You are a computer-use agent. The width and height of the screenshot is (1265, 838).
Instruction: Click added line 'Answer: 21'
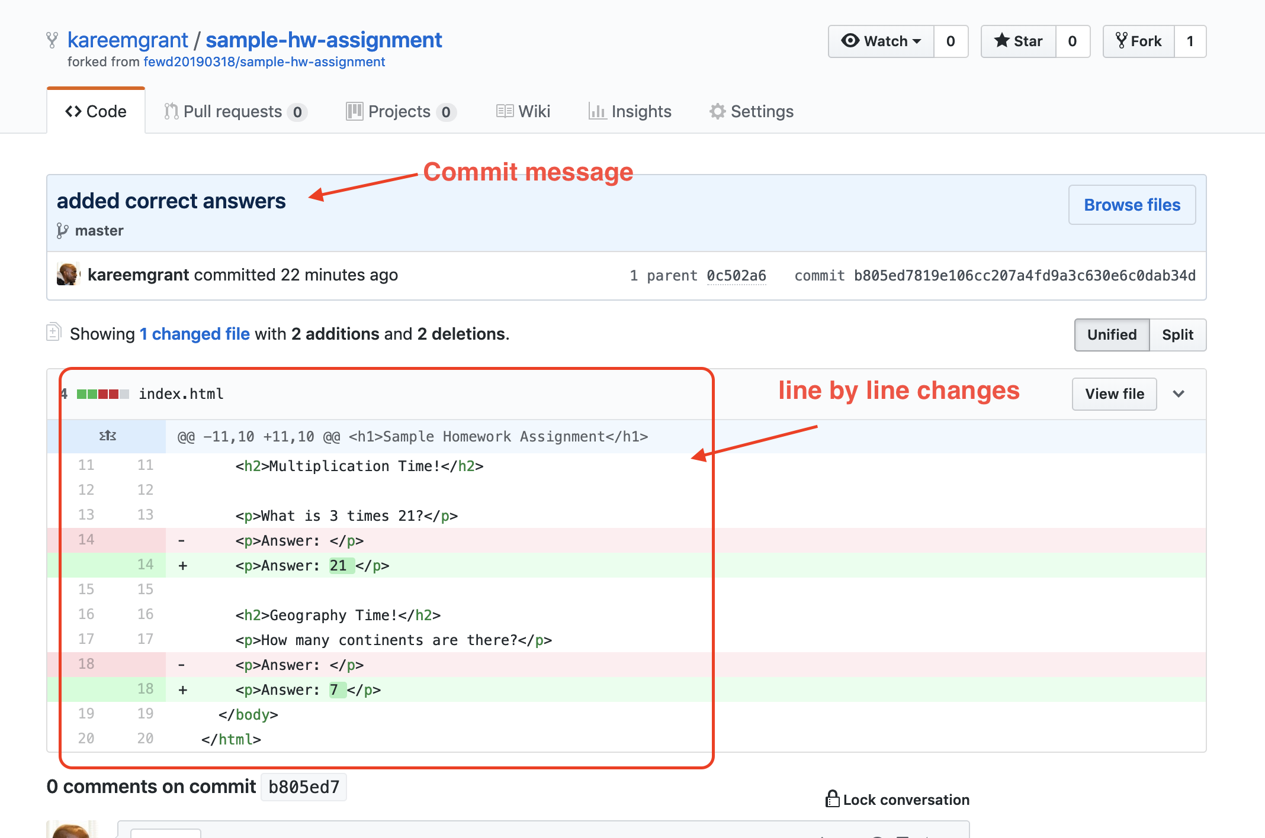312,566
